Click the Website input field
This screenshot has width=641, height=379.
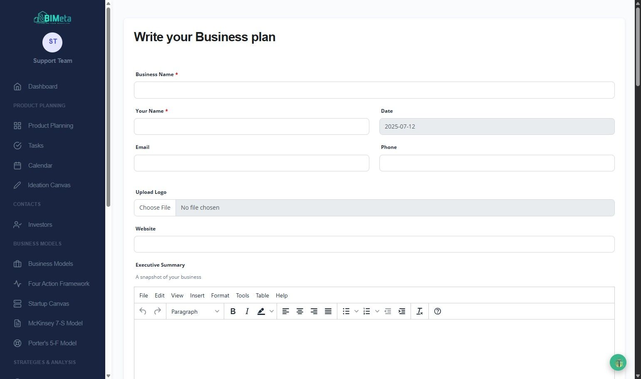(374, 244)
